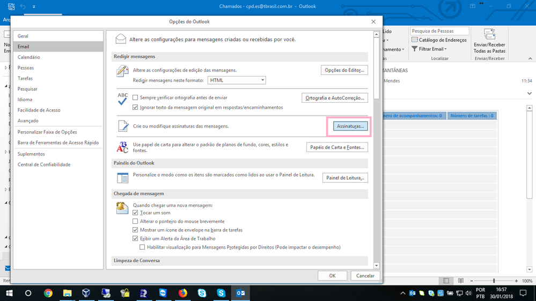Launch Firefox from taskbar

[x=182, y=293]
